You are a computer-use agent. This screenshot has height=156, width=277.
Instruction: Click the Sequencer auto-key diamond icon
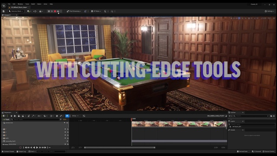point(57,116)
